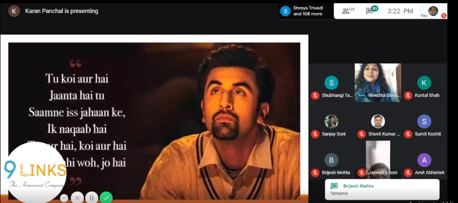Open Brijesh Mehta's Tamasha chat notification
The height and width of the screenshot is (203, 458).
[382, 190]
